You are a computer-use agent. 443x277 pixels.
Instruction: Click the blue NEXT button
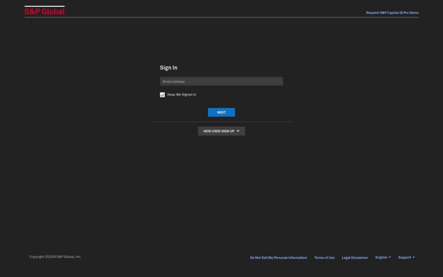(221, 112)
